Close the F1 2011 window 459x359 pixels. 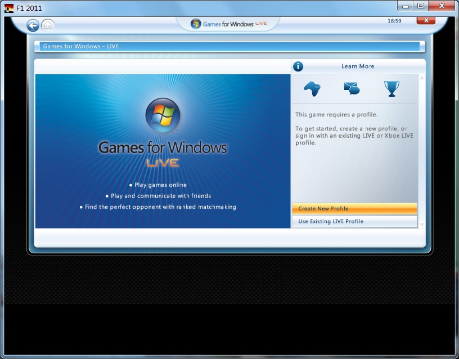[x=442, y=6]
